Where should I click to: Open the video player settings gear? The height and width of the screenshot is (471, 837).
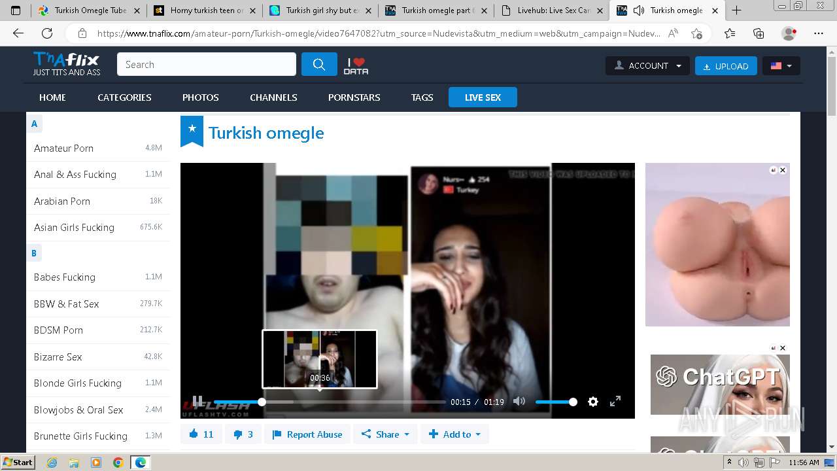tap(593, 402)
